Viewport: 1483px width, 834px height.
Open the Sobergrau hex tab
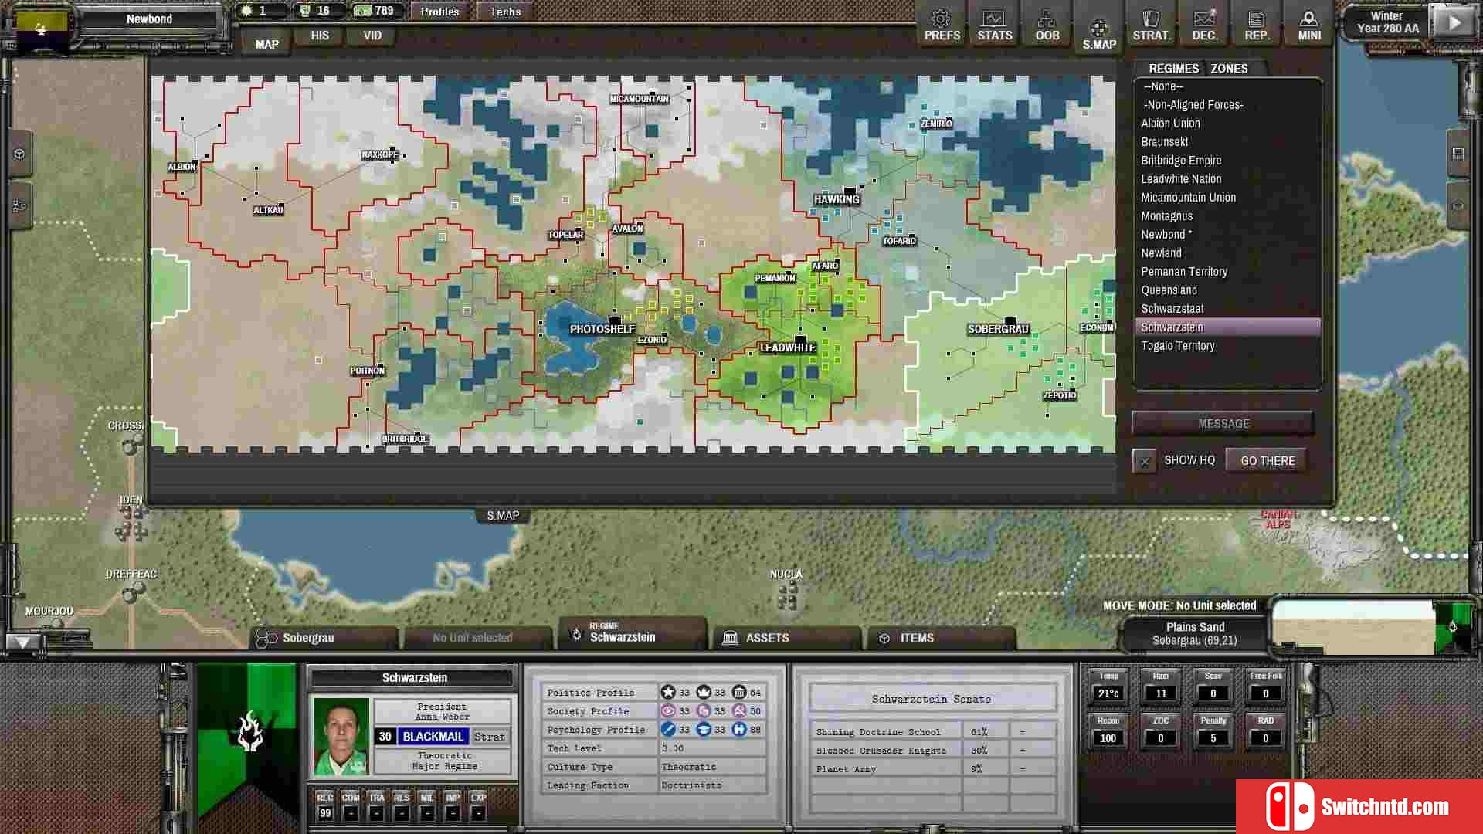pos(324,638)
